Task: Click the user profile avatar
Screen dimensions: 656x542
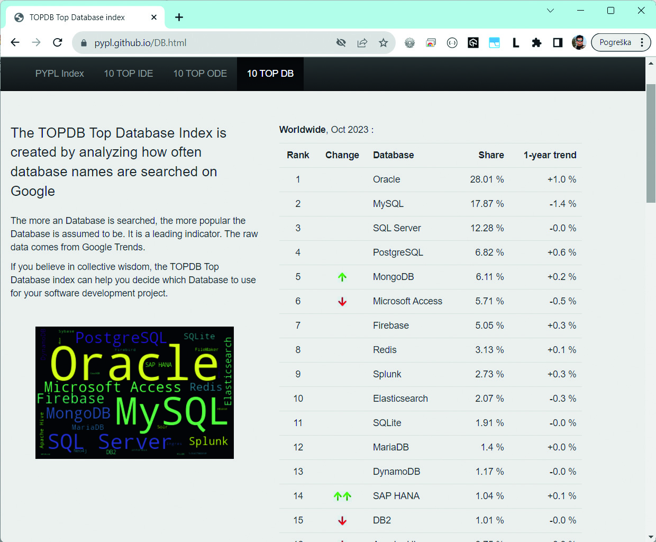Action: click(579, 42)
